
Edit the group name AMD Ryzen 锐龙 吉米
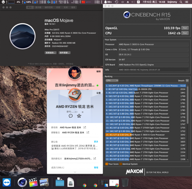click(85, 128)
